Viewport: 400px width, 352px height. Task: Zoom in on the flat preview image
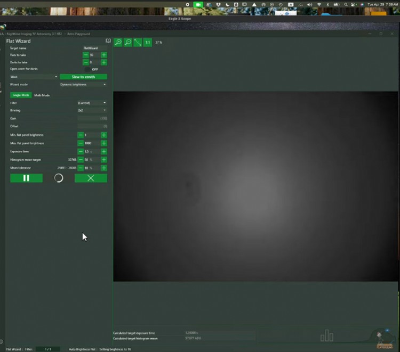pos(118,42)
